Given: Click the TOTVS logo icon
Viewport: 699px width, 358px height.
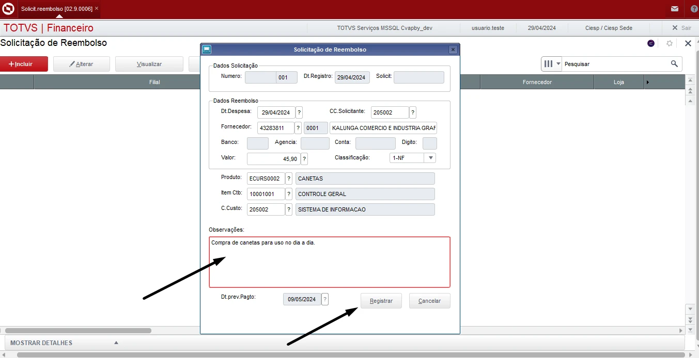Looking at the screenshot, I should pos(8,9).
